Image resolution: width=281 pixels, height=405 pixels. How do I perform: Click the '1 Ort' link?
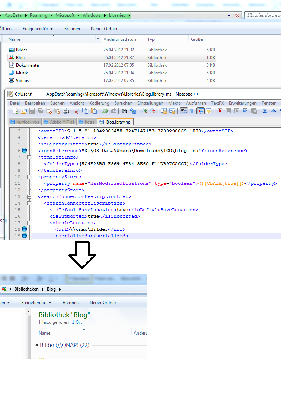click(77, 322)
